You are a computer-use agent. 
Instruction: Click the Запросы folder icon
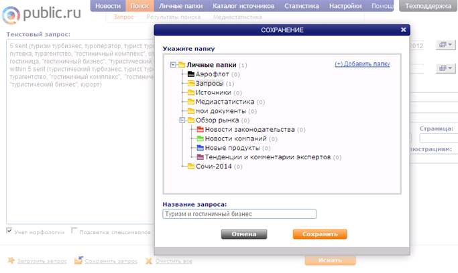click(x=191, y=84)
